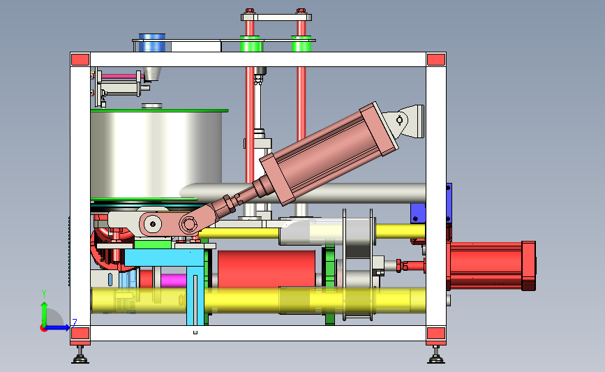Pick the top-right red corner block of the frame

[436, 60]
